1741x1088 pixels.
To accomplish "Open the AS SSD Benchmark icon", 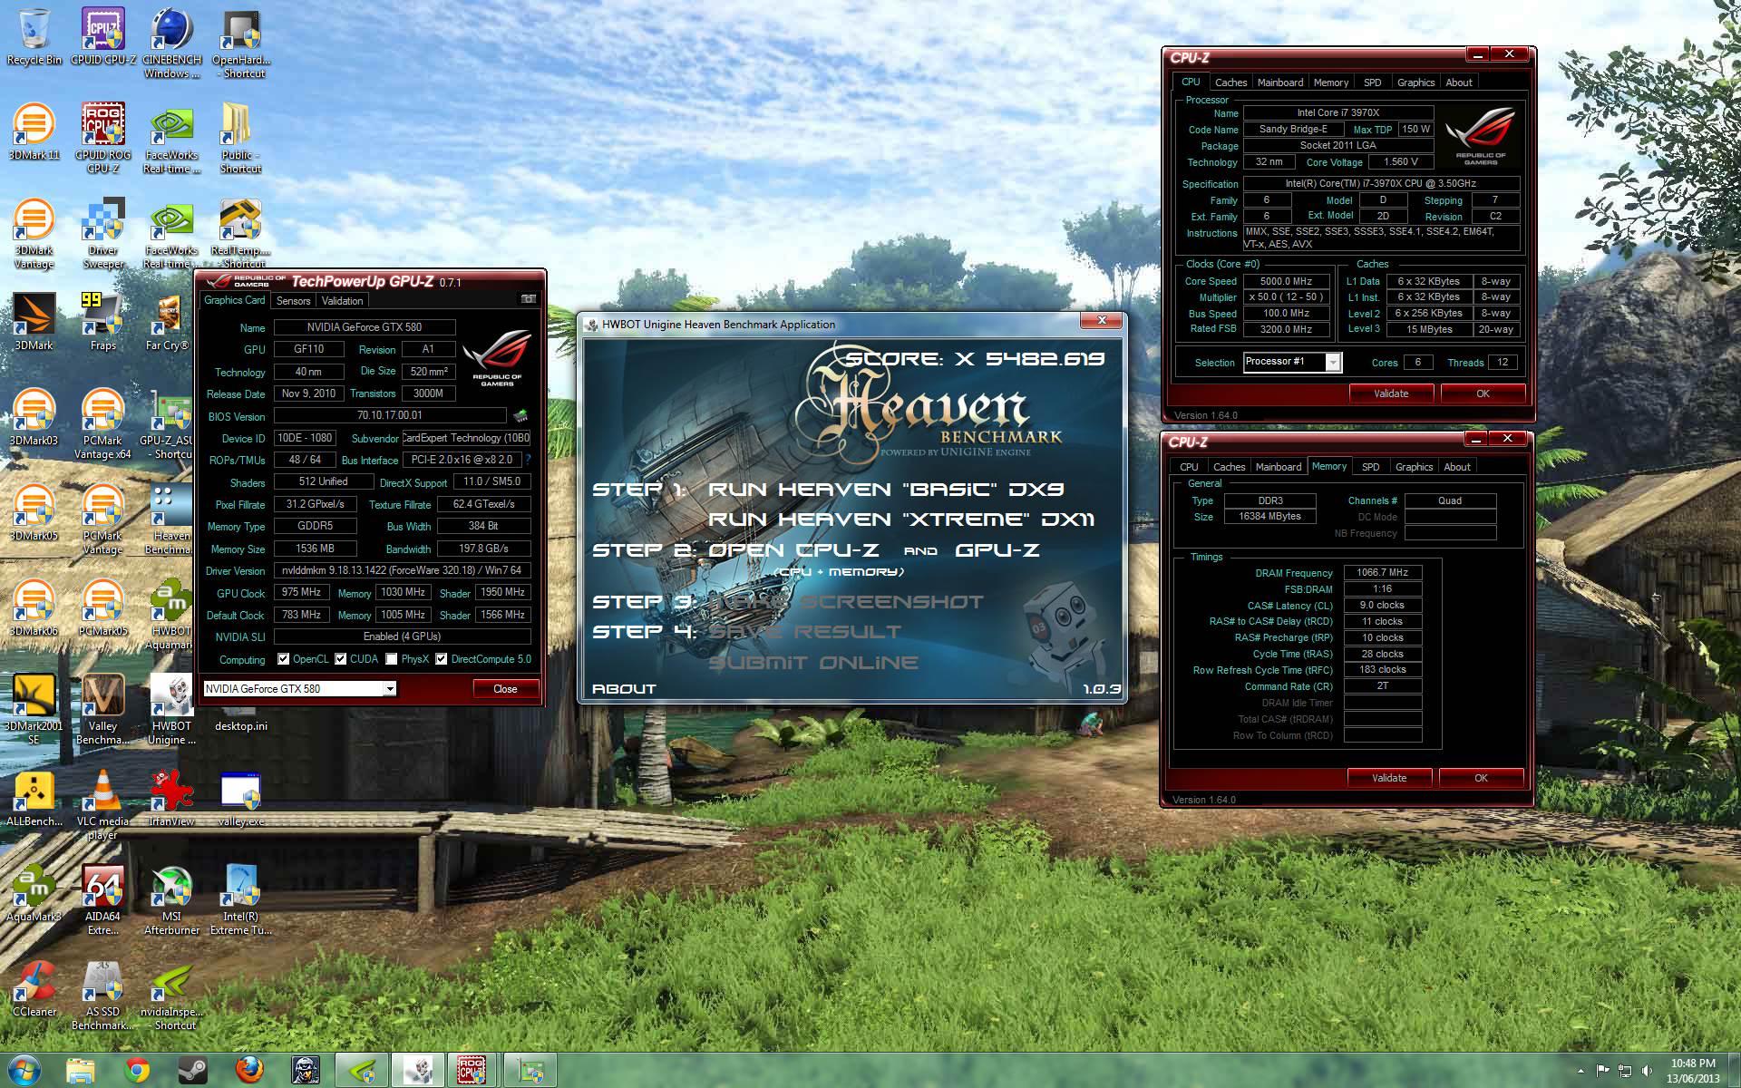I will pyautogui.click(x=102, y=995).
